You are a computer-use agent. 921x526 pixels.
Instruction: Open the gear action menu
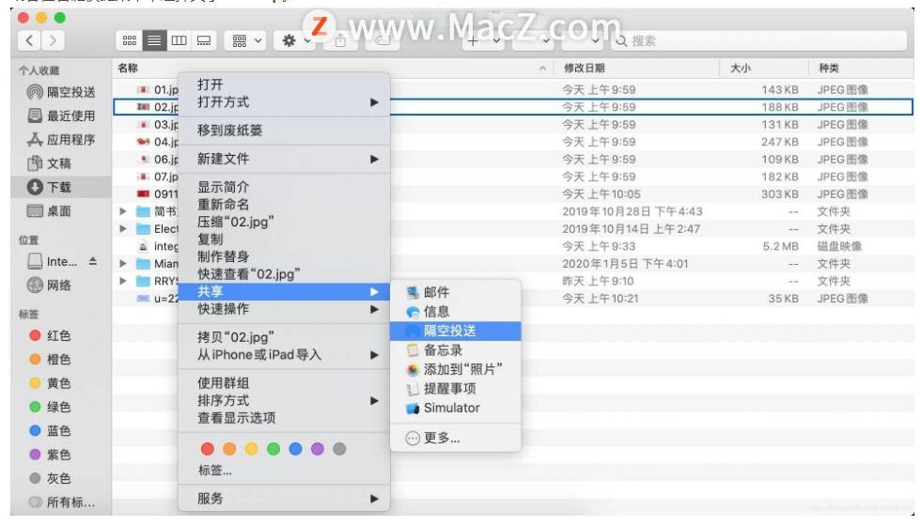coord(295,40)
